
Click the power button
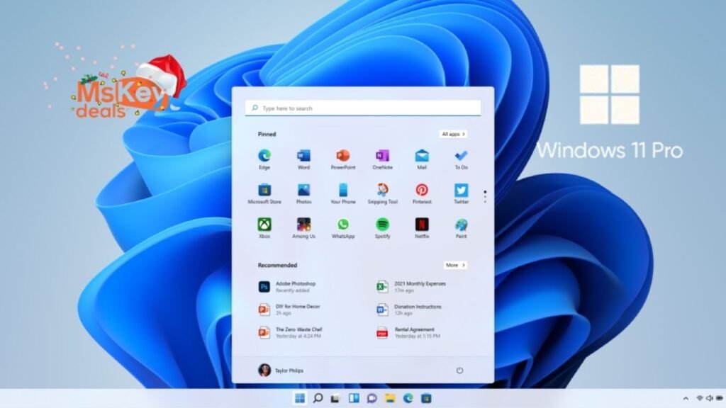(x=461, y=370)
